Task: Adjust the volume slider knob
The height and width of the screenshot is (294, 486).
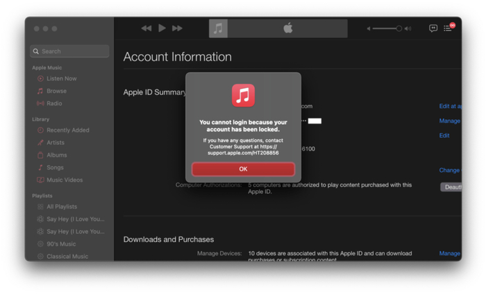Action: pos(399,28)
